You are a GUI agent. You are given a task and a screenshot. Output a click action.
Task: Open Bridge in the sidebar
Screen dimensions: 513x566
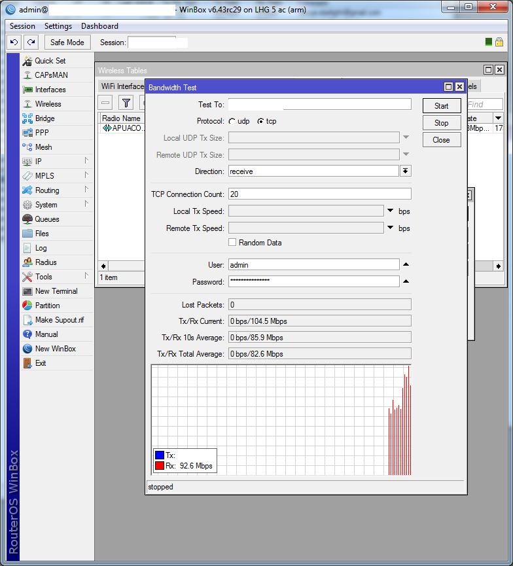(x=57, y=118)
